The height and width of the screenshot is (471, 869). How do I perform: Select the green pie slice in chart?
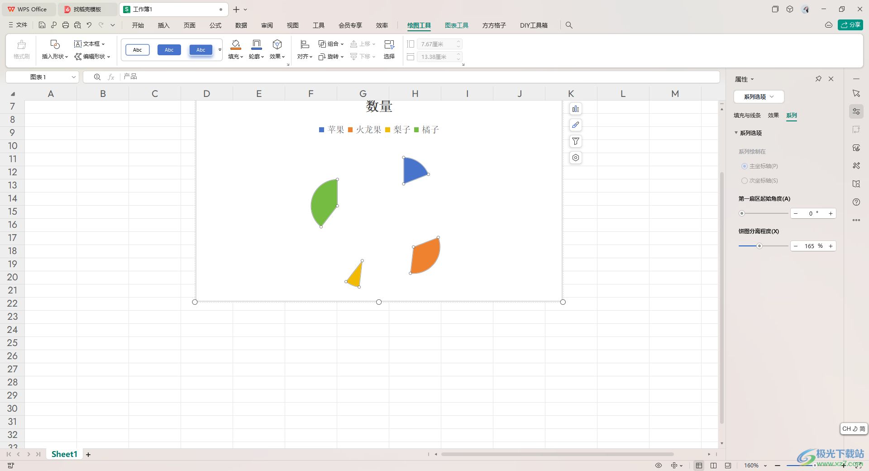tap(325, 203)
